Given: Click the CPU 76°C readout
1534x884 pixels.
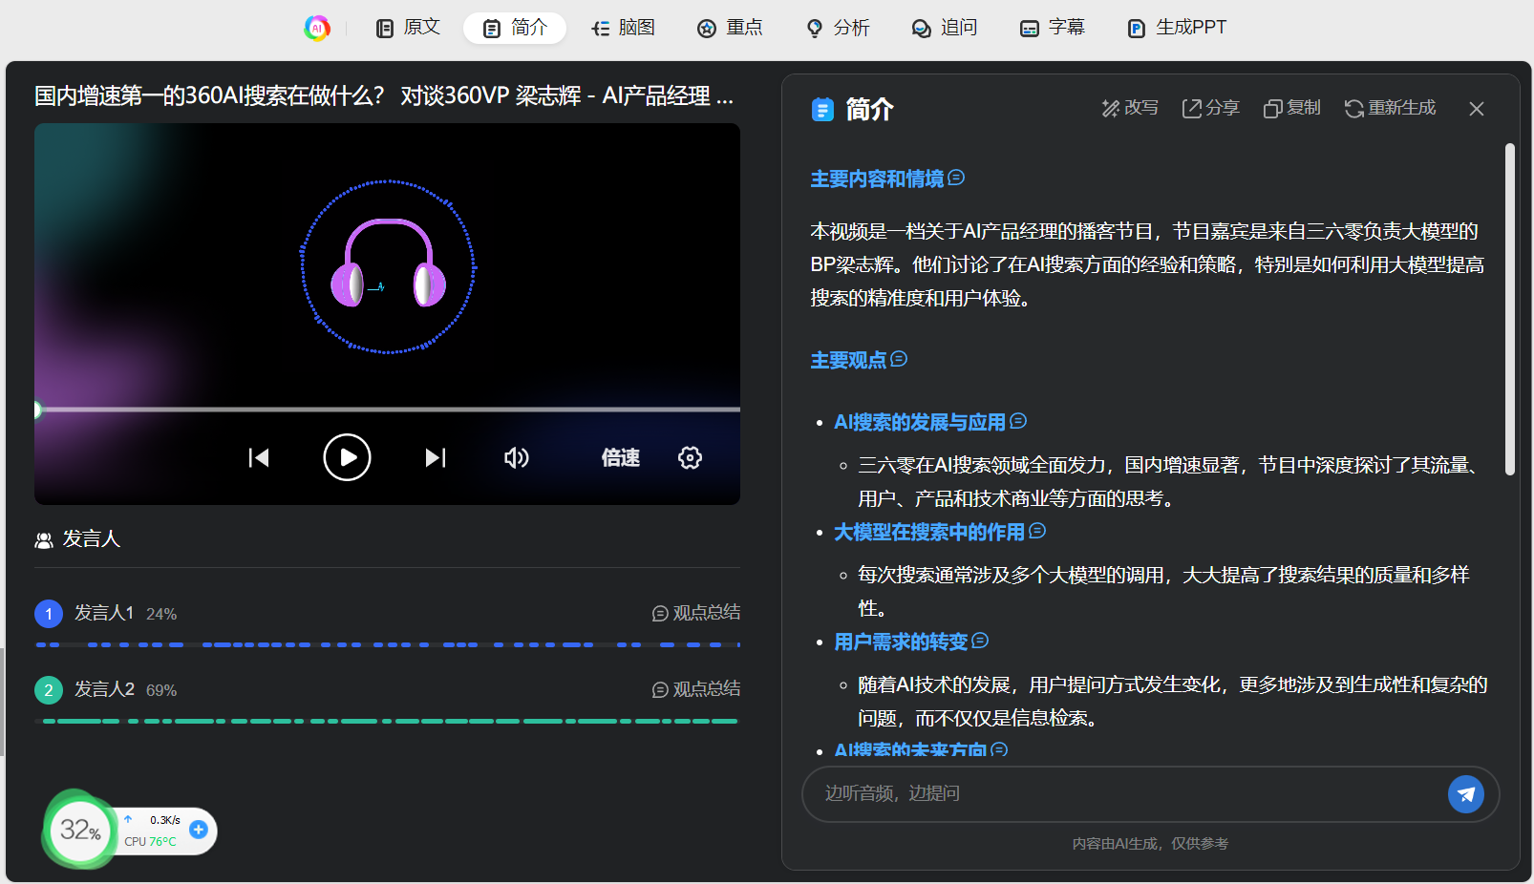Looking at the screenshot, I should (x=150, y=842).
